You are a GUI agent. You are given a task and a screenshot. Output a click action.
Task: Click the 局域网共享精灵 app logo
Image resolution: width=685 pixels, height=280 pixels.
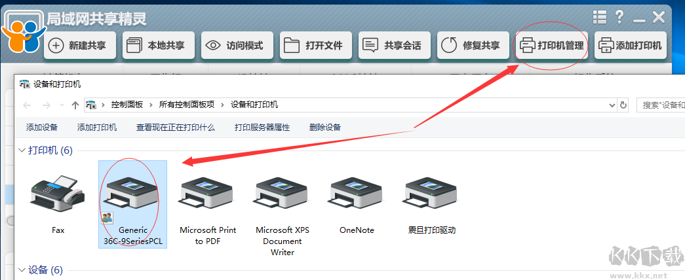[x=23, y=31]
